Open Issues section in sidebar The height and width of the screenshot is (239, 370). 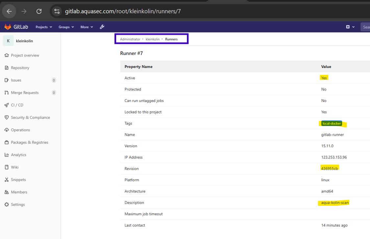point(16,80)
